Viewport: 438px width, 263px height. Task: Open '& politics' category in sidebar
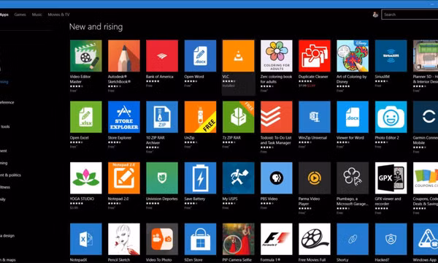click(10, 175)
